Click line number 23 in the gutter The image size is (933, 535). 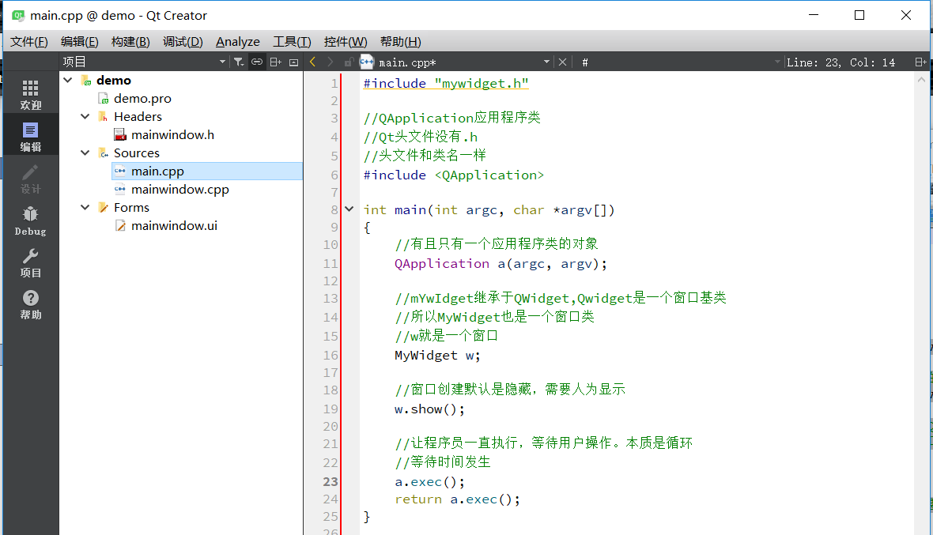[331, 481]
